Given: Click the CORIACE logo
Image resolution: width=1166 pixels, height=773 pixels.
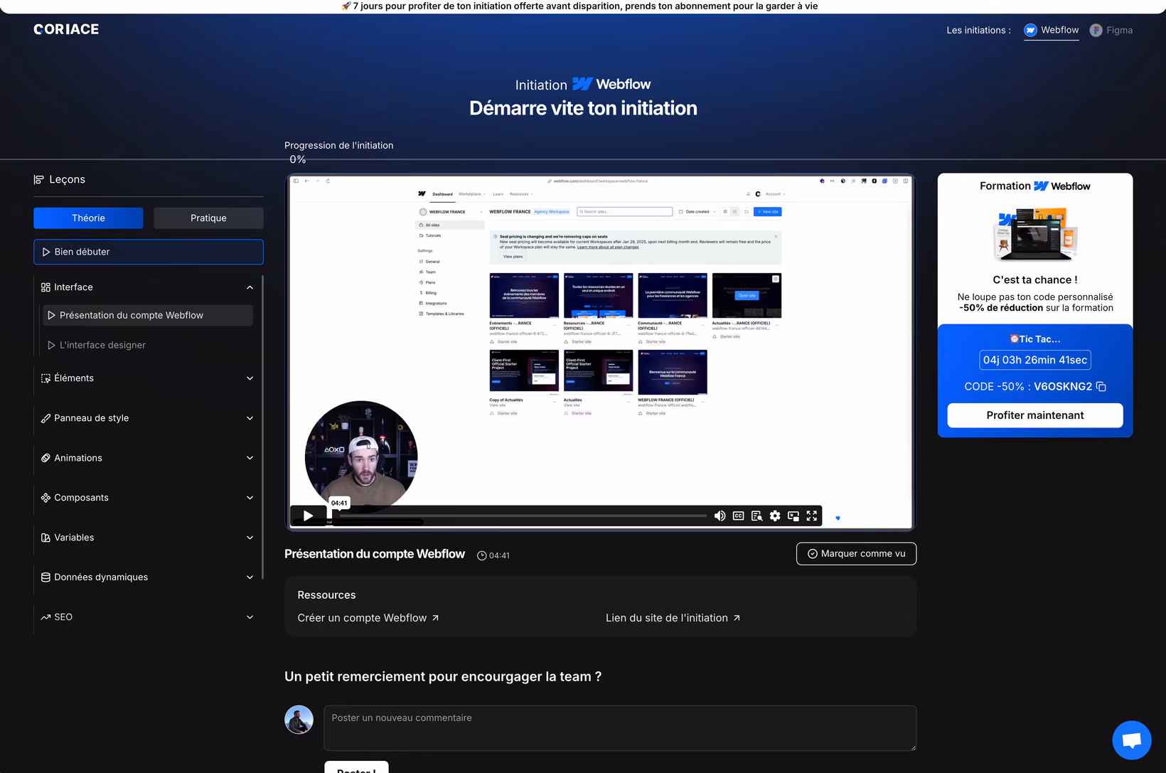Looking at the screenshot, I should 66,29.
